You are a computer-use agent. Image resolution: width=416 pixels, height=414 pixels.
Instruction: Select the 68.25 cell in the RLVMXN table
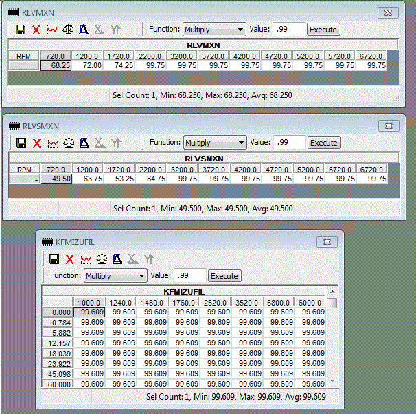coord(56,65)
